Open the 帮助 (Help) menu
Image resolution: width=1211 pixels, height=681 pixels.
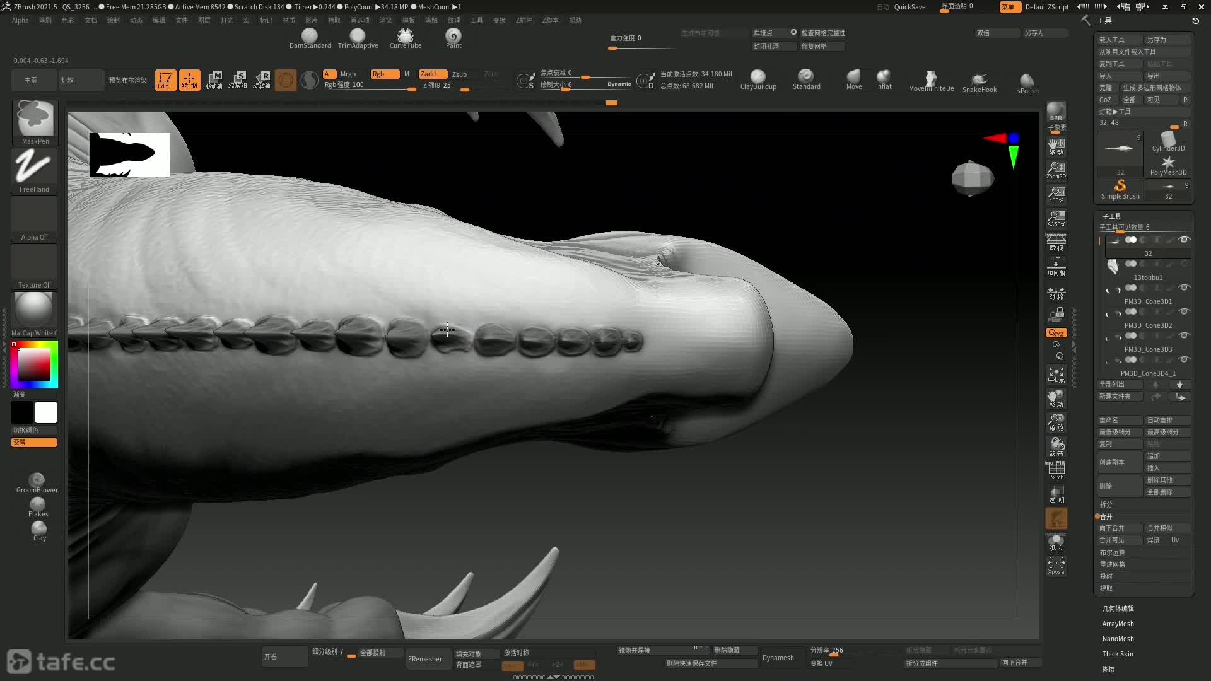575,20
